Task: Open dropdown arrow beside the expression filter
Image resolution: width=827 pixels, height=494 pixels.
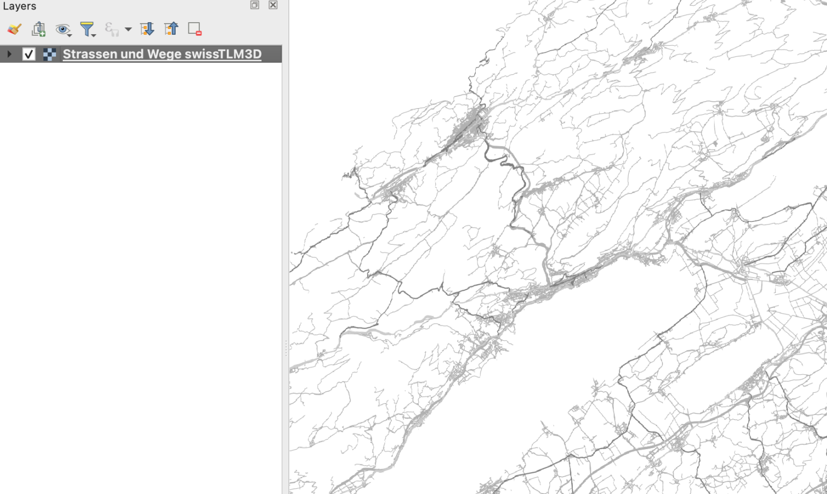Action: [128, 30]
